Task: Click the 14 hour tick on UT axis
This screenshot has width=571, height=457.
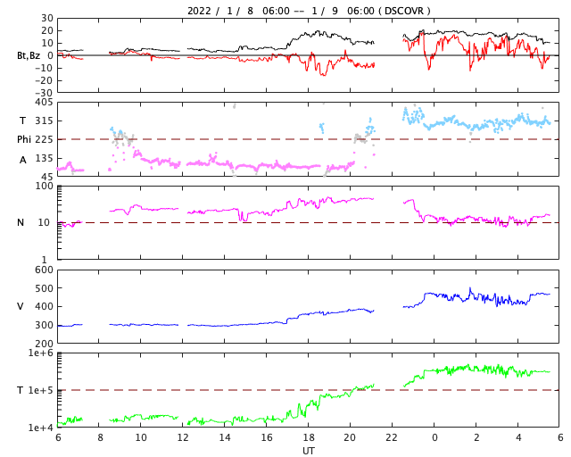Action: (x=225, y=437)
